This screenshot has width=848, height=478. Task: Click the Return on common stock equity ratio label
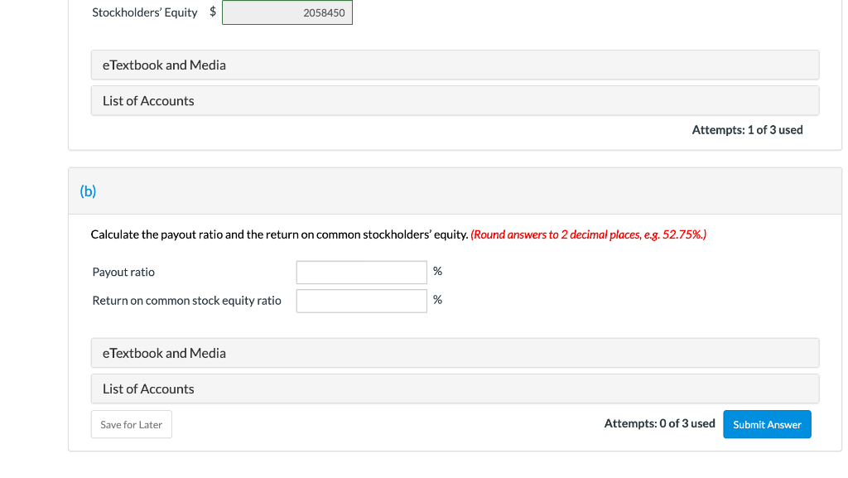(x=186, y=301)
